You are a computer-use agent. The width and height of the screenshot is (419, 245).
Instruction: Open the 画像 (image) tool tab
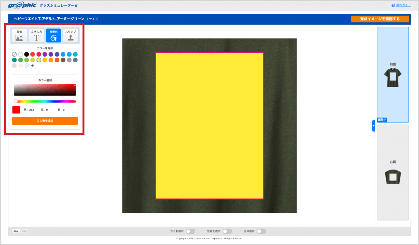click(19, 35)
